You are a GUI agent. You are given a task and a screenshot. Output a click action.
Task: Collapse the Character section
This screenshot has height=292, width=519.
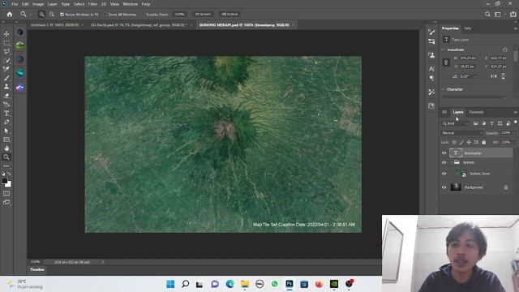[444, 89]
